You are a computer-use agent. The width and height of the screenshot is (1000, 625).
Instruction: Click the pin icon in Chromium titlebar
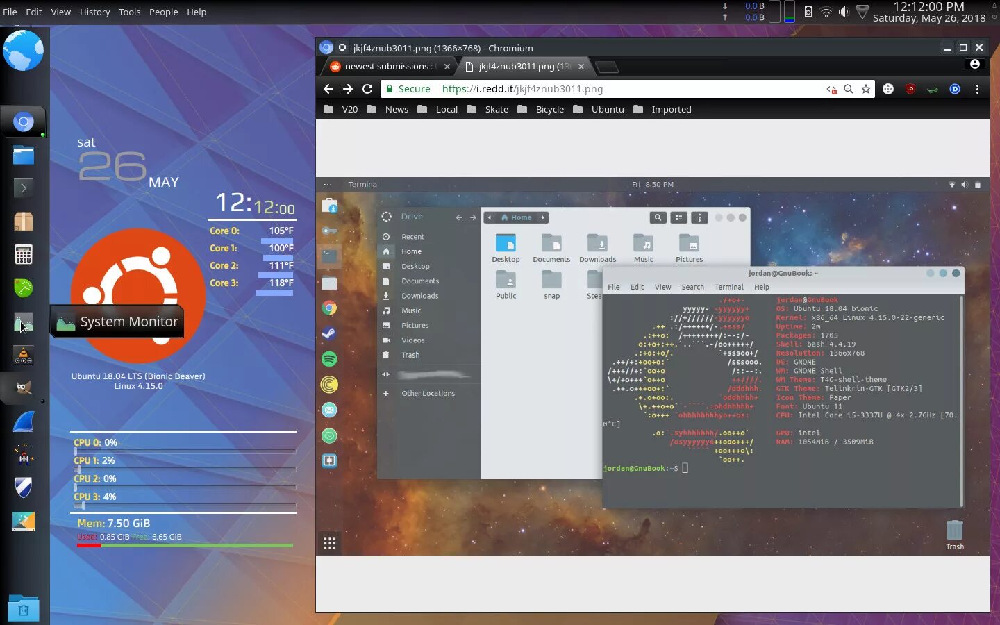click(x=342, y=48)
